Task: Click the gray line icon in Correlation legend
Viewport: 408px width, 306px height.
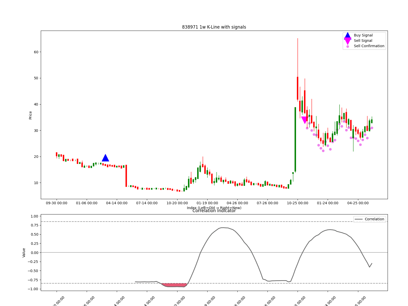Action: 359,219
